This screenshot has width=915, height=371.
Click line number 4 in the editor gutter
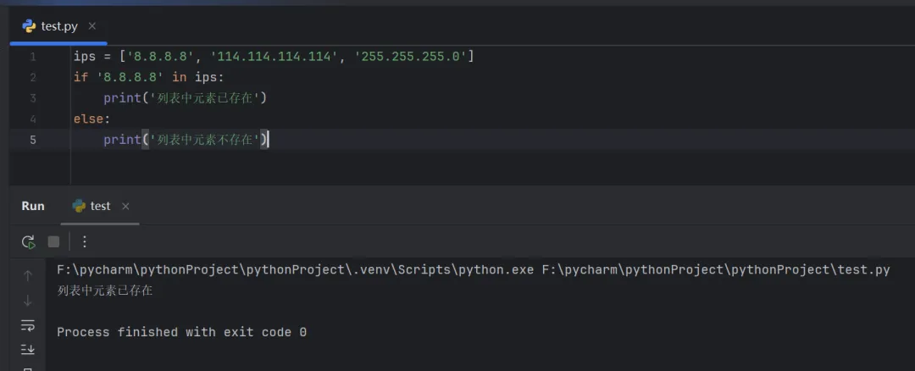tap(33, 119)
